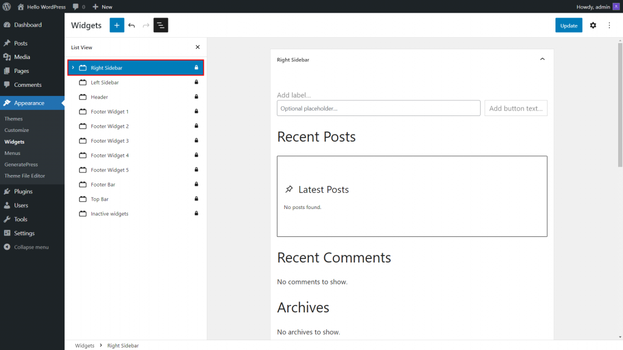Open the widget Settings gear icon

tap(593, 25)
